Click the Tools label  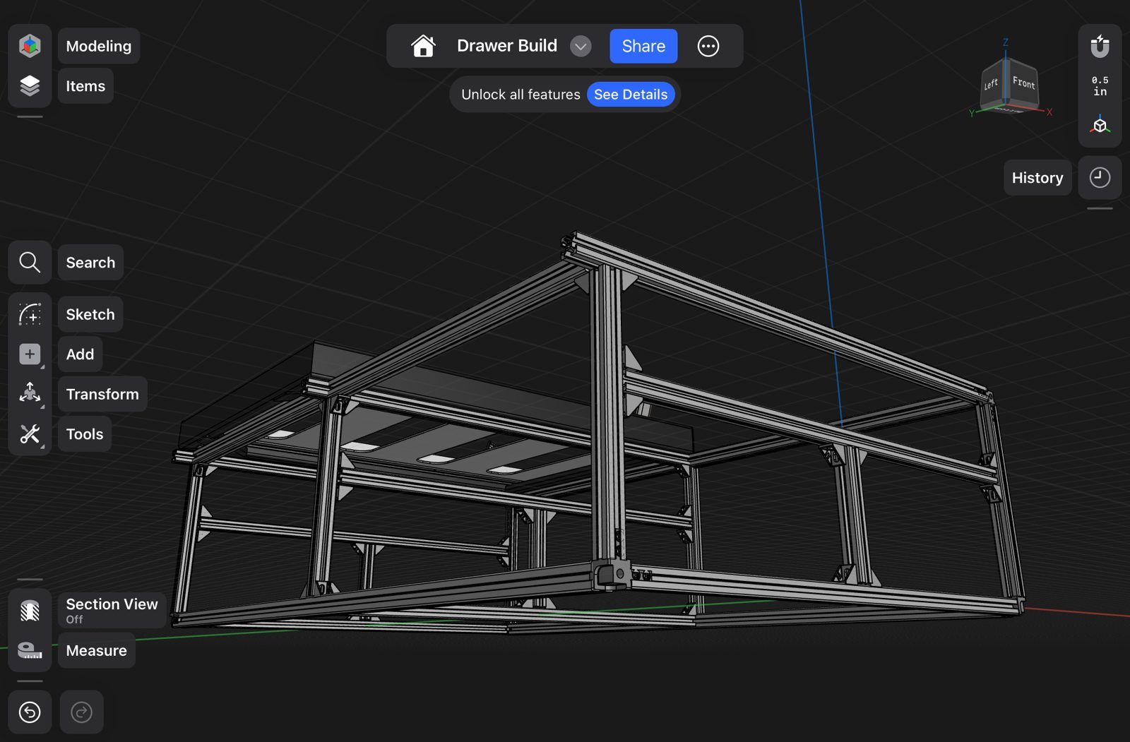point(85,434)
